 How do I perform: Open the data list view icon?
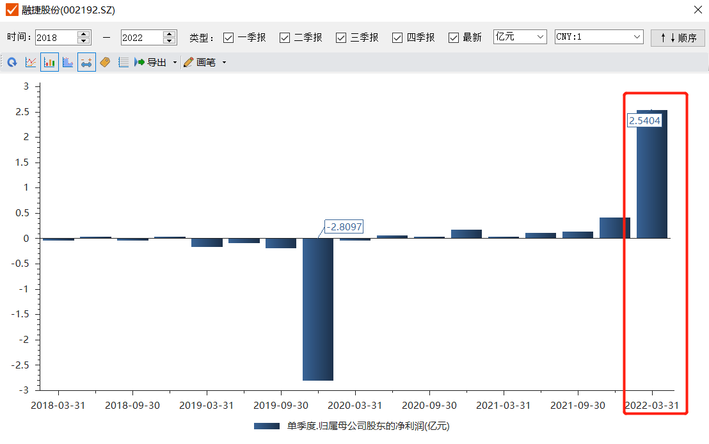coord(123,63)
